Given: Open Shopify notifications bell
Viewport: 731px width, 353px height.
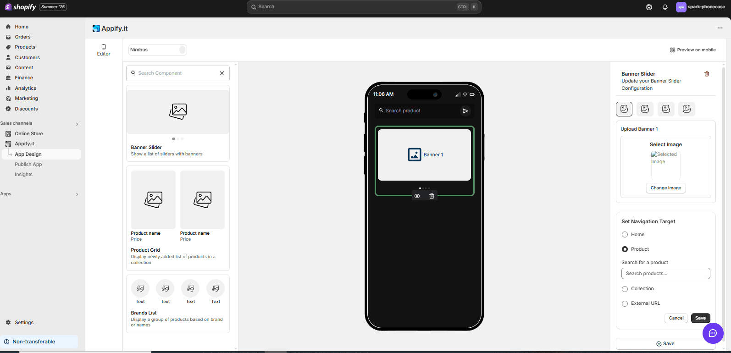Looking at the screenshot, I should coord(665,7).
